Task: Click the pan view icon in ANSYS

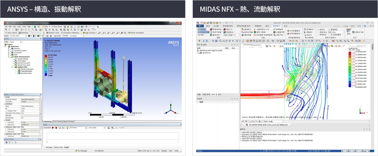Action: 49,30
